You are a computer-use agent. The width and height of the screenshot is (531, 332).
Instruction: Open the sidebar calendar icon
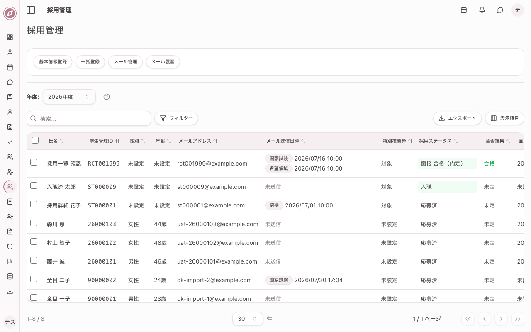coord(10,67)
